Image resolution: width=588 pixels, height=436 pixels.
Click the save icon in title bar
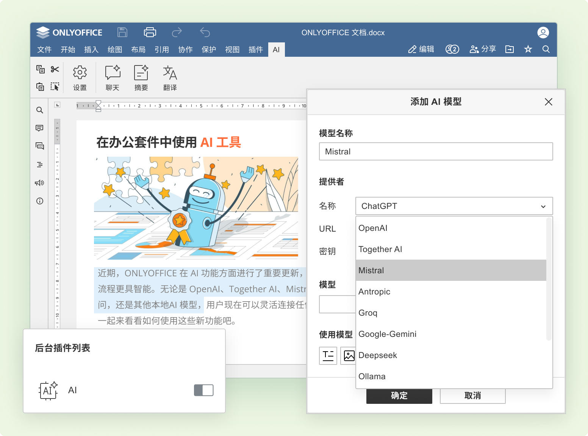(122, 33)
